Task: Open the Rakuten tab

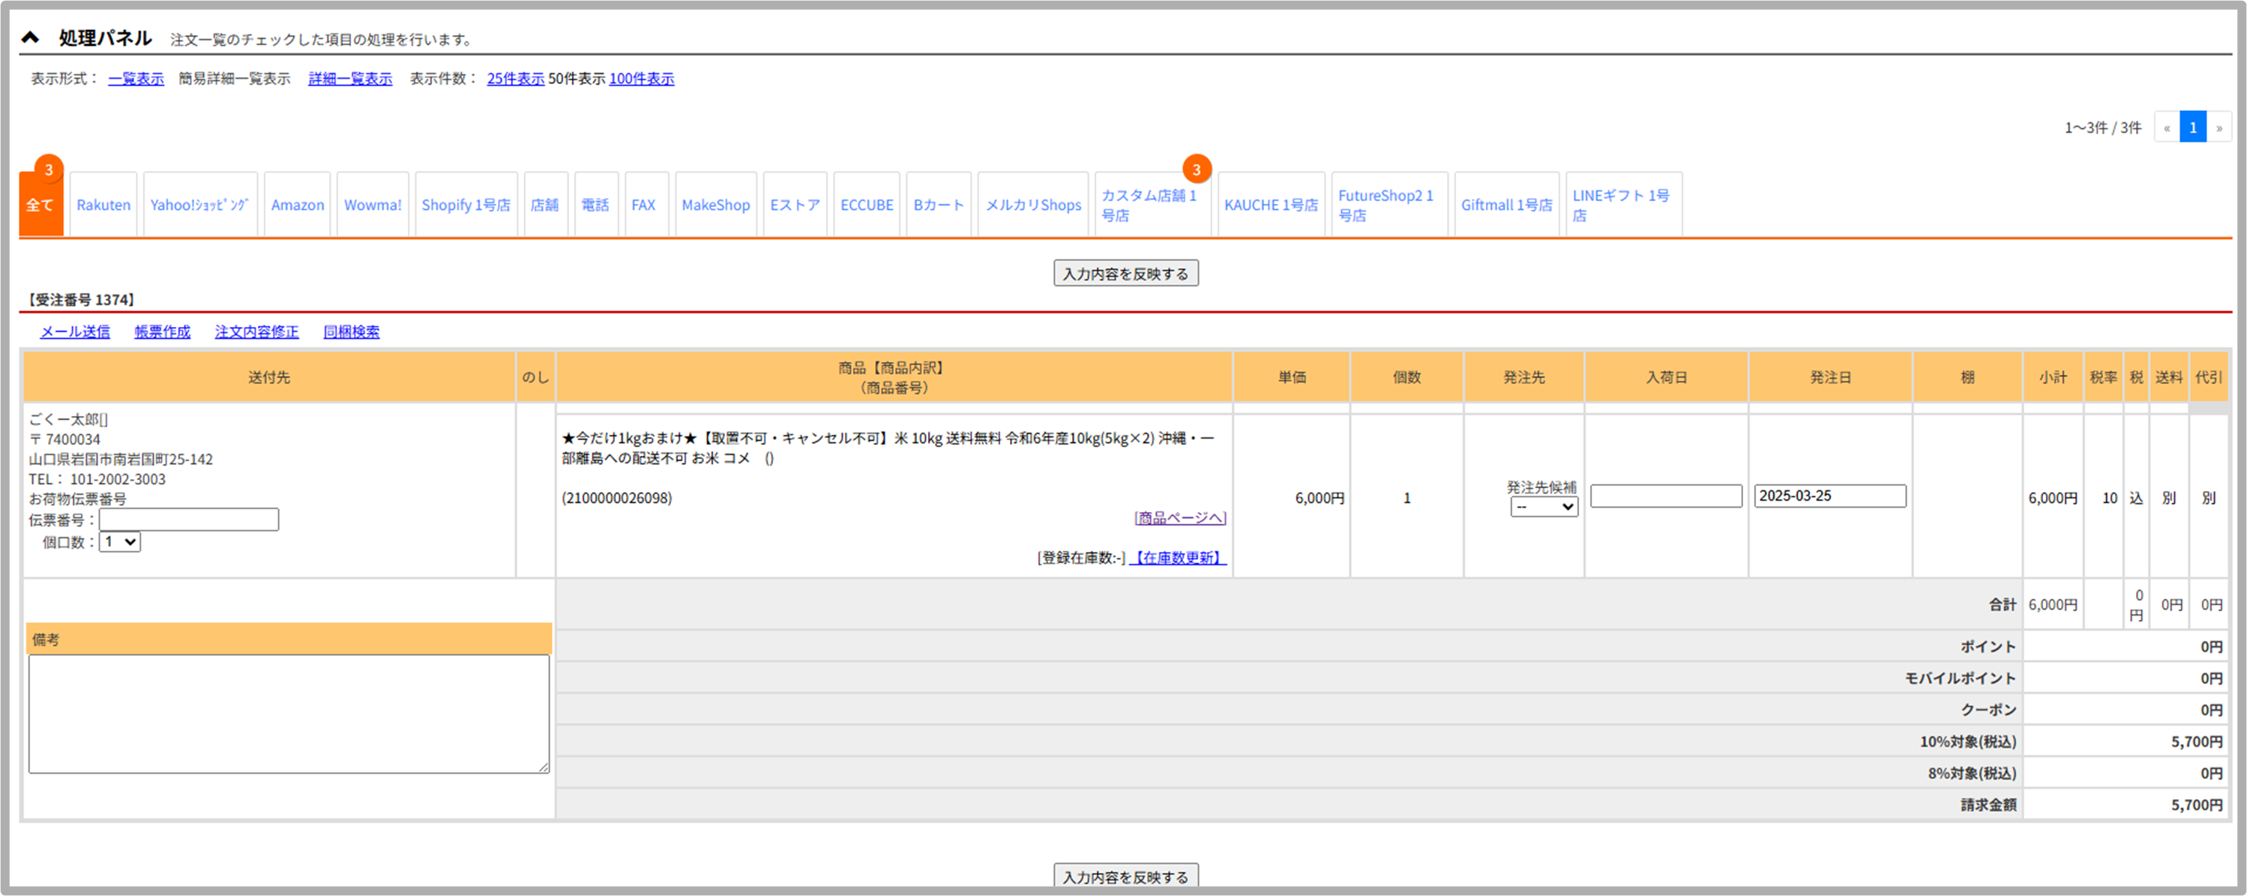Action: (x=103, y=204)
